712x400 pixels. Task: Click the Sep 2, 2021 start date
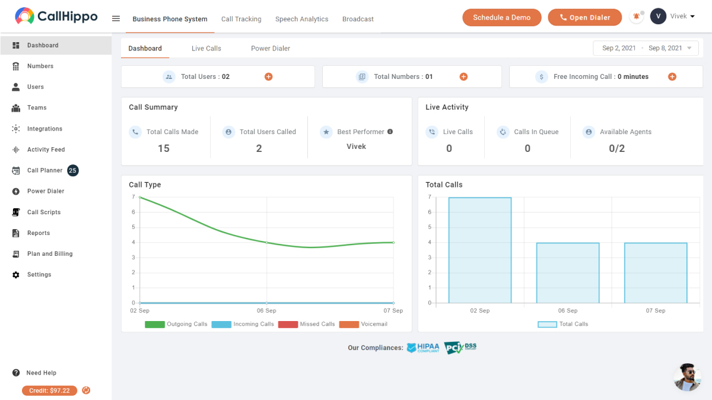tap(619, 48)
